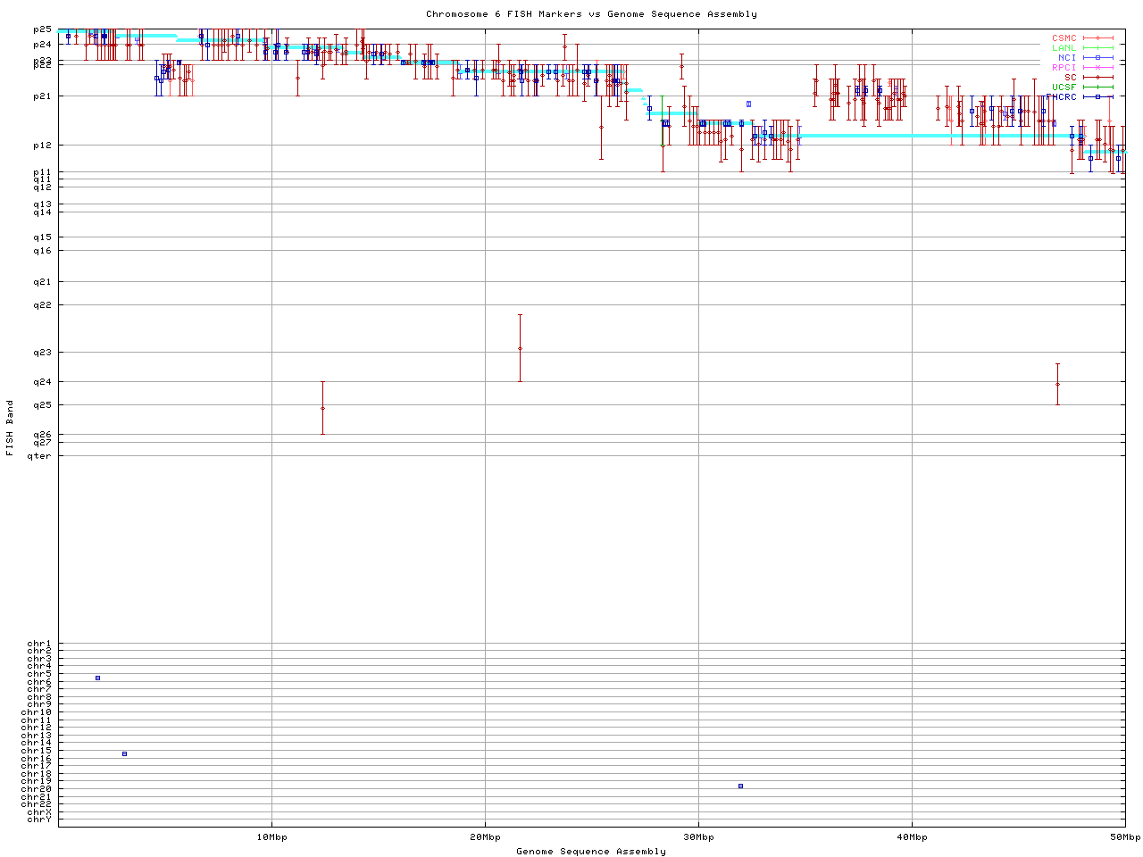The height and width of the screenshot is (857, 1143).
Task: Select the blue square marker on chr16 row
Action: (124, 753)
